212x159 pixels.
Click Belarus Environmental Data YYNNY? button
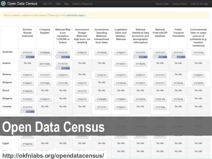coord(198,75)
